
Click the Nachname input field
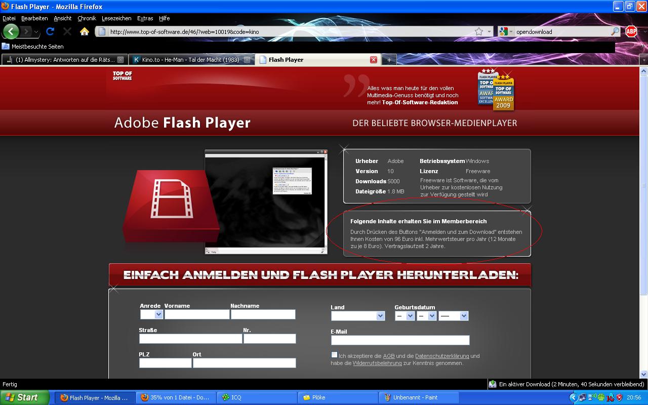pos(263,314)
